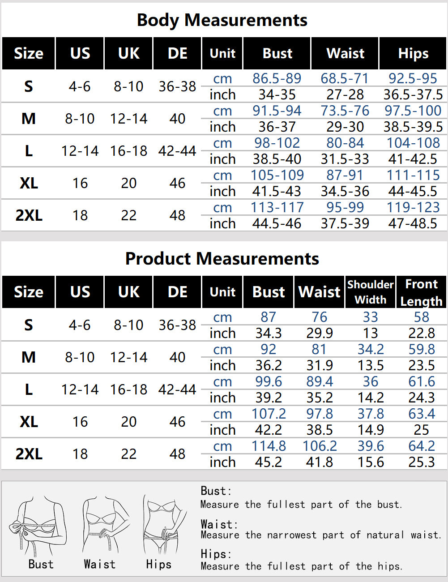
Task: Click the Unit header in Body Measurements table
Action: pyautogui.click(x=222, y=53)
